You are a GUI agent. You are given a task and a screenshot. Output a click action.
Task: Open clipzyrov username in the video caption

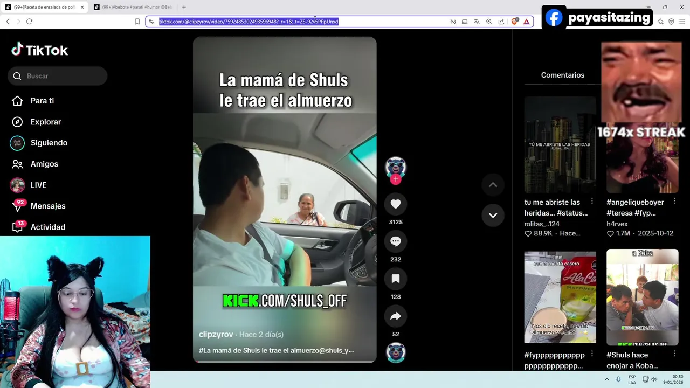[216, 334]
